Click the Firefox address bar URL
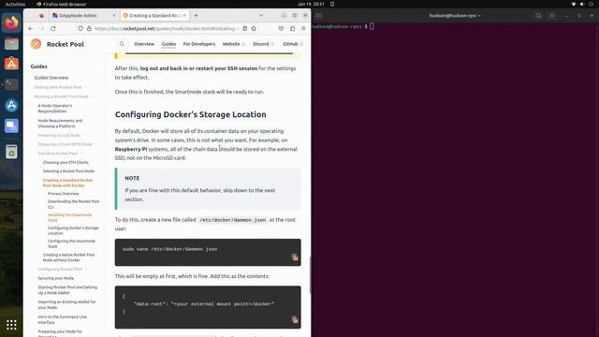599x337 pixels. 167,29
